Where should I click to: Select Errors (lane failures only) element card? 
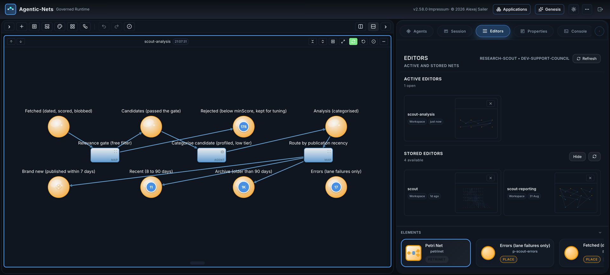(515, 253)
